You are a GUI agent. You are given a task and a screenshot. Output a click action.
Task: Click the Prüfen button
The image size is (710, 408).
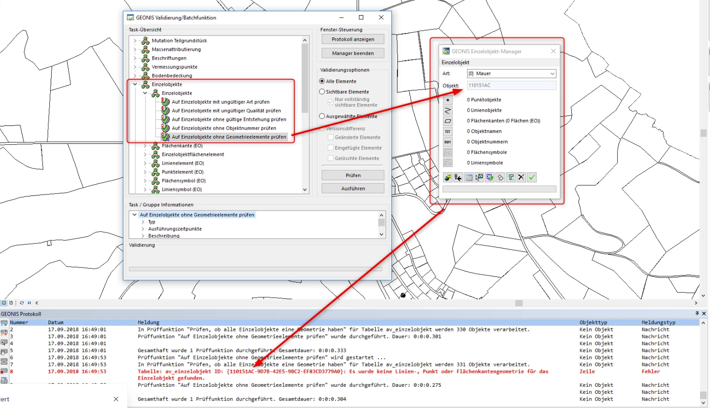click(x=353, y=175)
